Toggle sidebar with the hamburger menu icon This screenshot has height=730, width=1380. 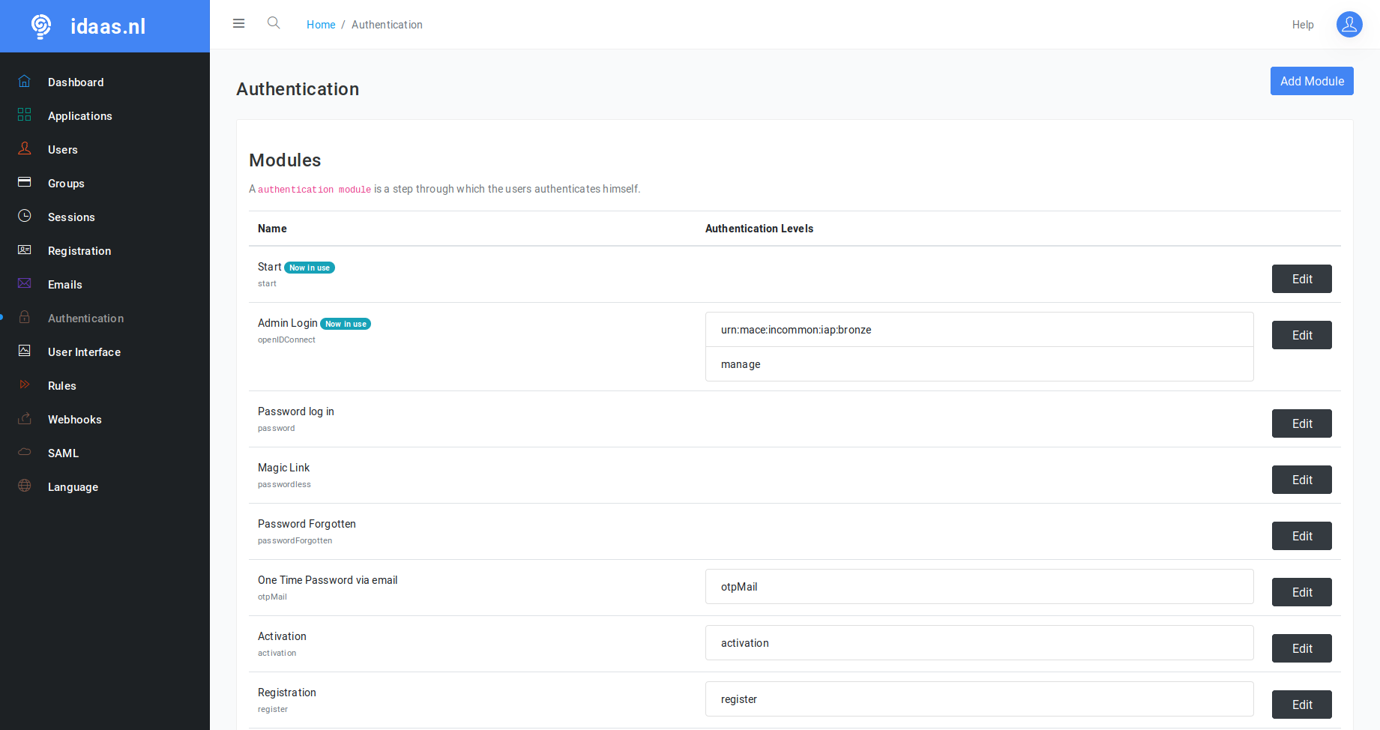point(239,23)
